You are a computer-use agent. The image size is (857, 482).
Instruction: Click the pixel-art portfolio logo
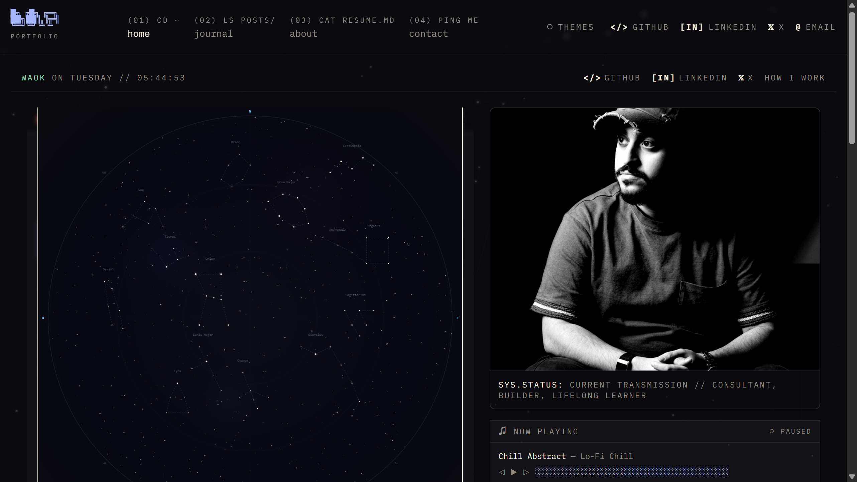tap(34, 18)
